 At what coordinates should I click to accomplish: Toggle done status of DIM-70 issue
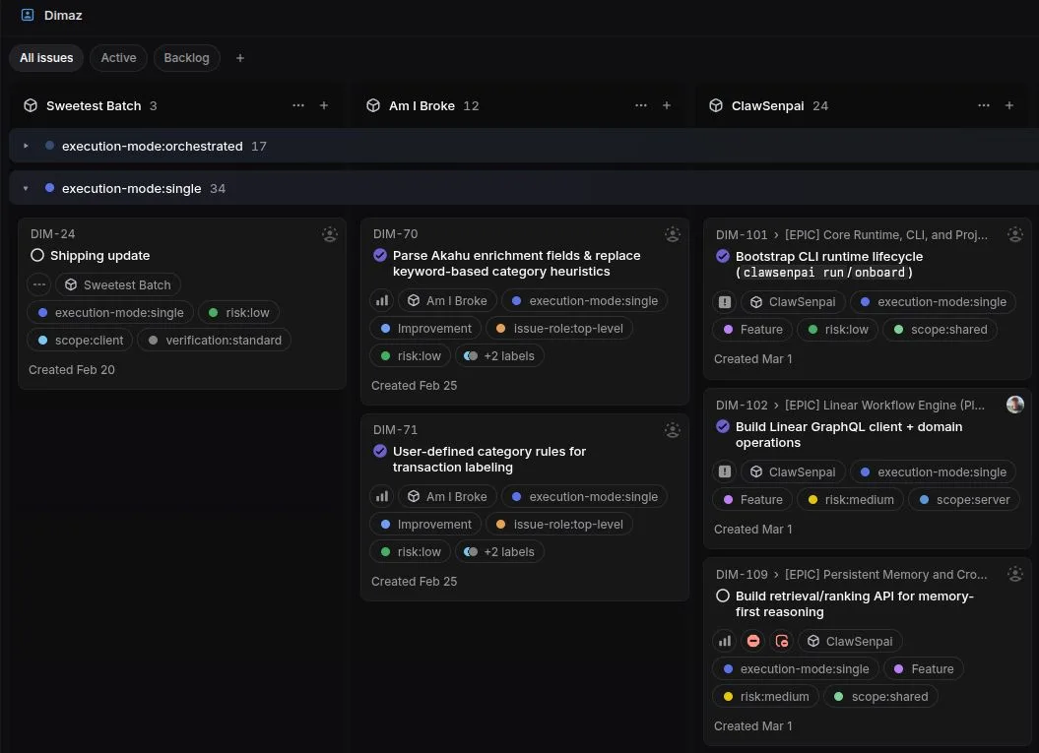coord(380,255)
